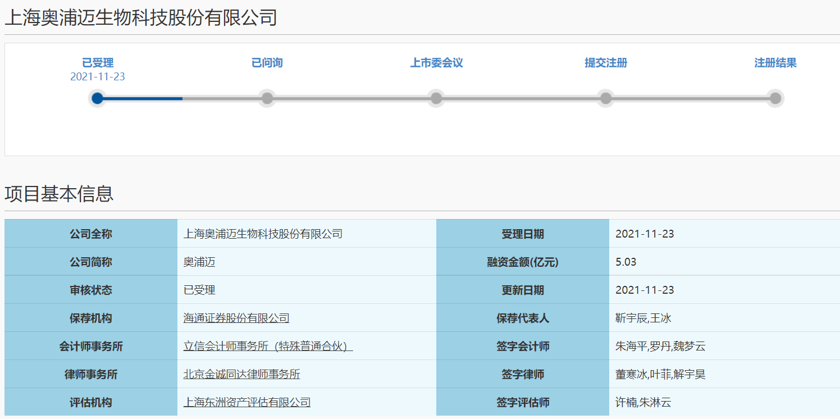The image size is (840, 419).
Task: Click the 融资金额(亿元) header cell
Action: (523, 262)
